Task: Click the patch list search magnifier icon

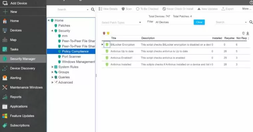Action: point(251,22)
